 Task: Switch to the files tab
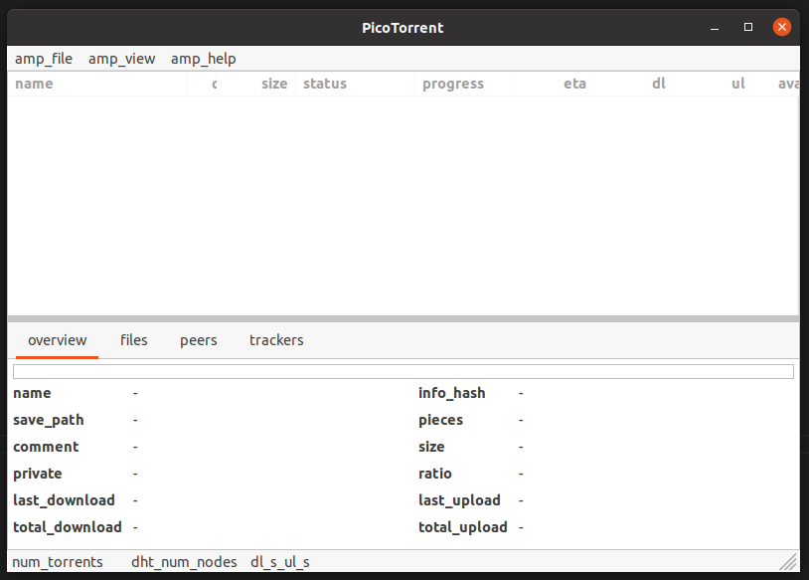pyautogui.click(x=133, y=340)
